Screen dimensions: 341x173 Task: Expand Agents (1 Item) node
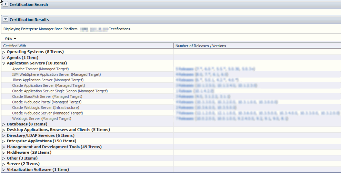point(3,58)
